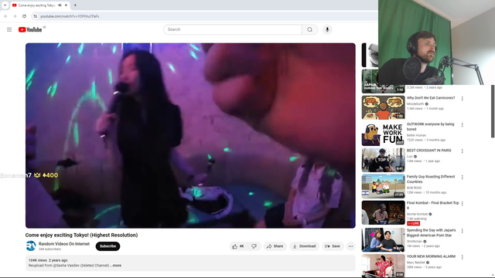
Task: Open the Marc Rebillet channel link
Action: (416, 263)
